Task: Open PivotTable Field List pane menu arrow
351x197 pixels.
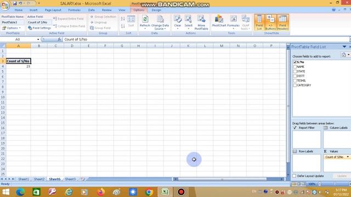Action: click(344, 47)
